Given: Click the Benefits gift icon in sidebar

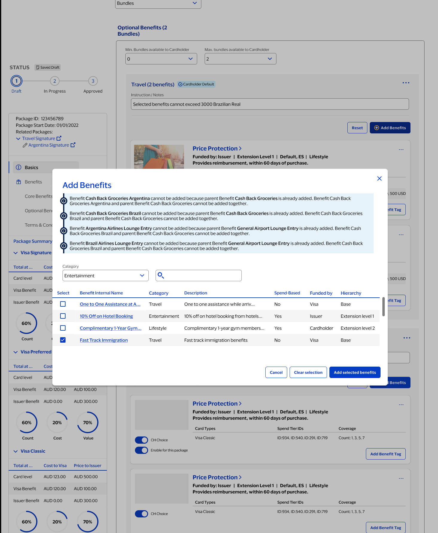Looking at the screenshot, I should [x=19, y=182].
